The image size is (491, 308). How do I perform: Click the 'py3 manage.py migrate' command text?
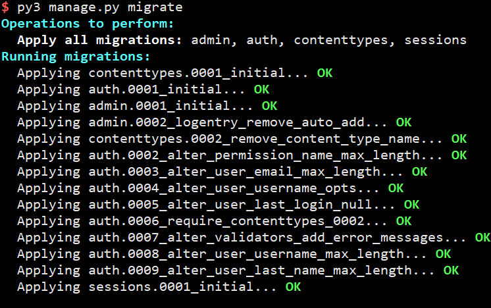tap(100, 7)
